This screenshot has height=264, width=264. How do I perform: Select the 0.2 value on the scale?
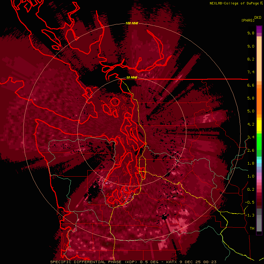tap(251, 189)
